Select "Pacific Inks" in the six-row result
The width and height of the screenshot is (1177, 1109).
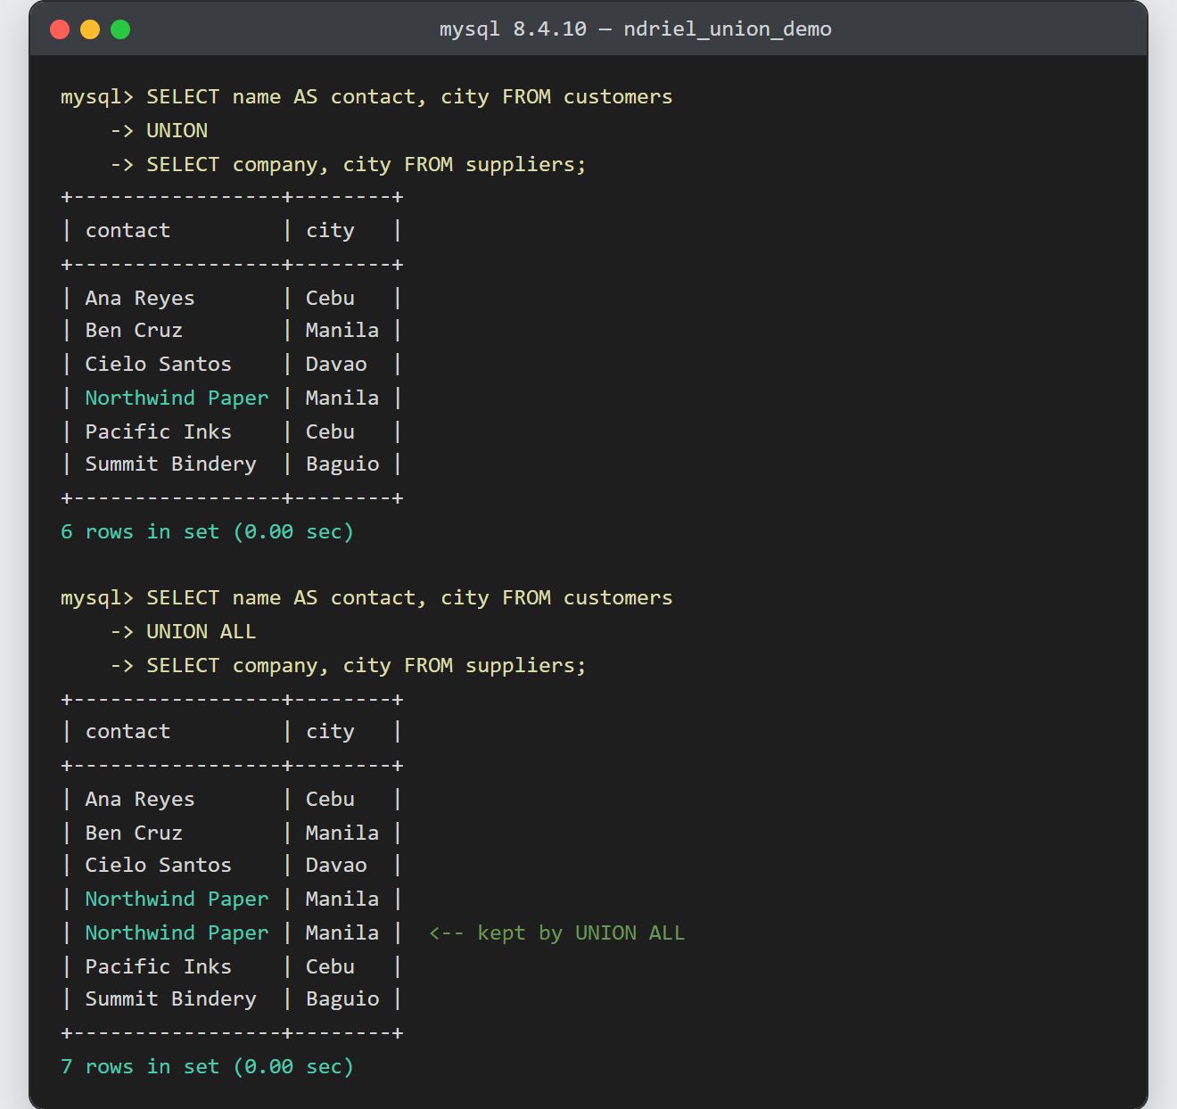159,432
